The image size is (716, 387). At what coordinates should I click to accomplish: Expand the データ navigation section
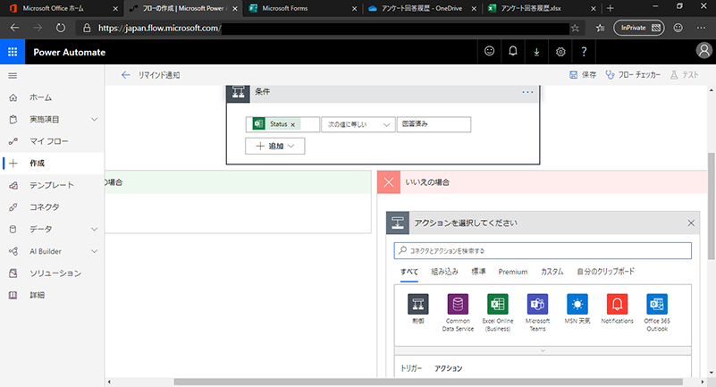pos(94,229)
